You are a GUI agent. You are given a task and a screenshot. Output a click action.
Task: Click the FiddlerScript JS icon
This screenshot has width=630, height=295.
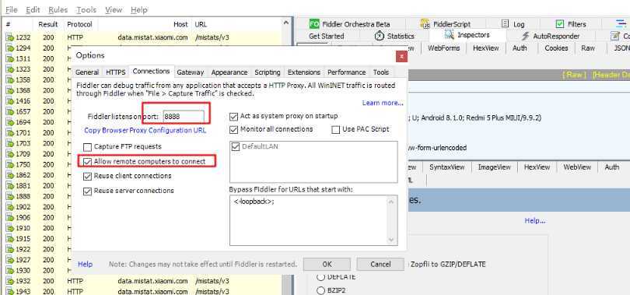(425, 24)
